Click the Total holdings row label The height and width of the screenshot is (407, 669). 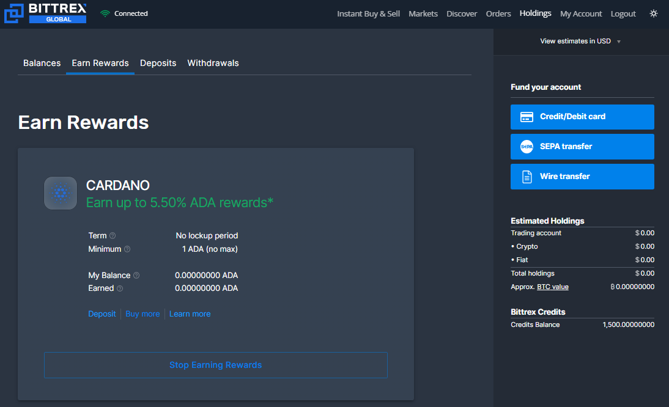[x=533, y=274]
